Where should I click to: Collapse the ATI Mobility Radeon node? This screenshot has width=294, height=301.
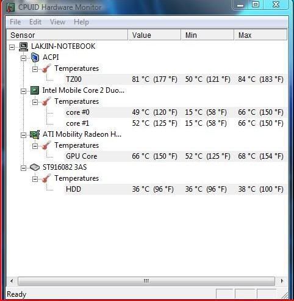pyautogui.click(x=24, y=135)
